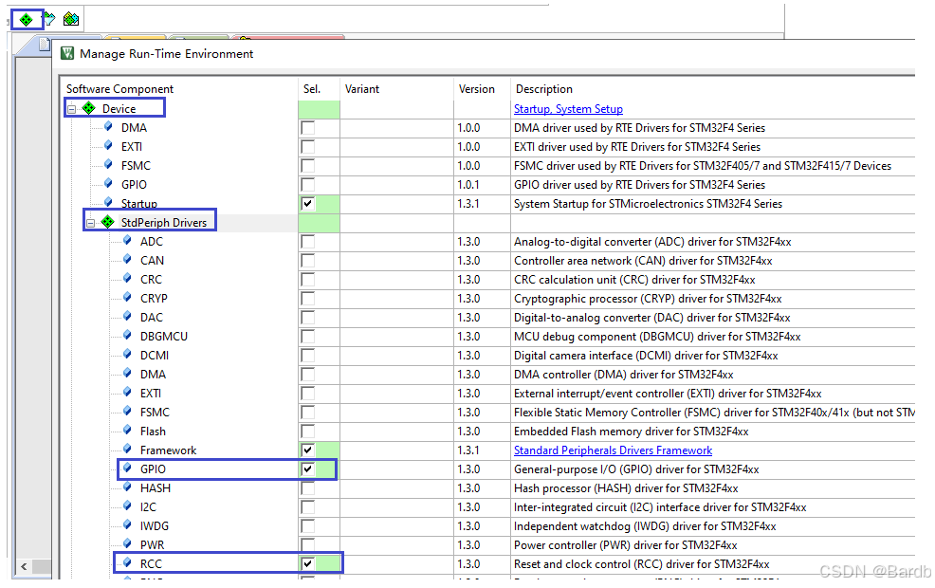The height and width of the screenshot is (588, 935).
Task: Click the Variant column header
Action: pyautogui.click(x=362, y=89)
